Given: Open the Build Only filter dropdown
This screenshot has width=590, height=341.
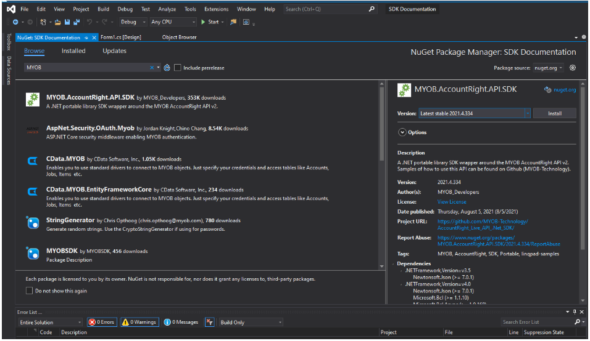Looking at the screenshot, I should [251, 323].
